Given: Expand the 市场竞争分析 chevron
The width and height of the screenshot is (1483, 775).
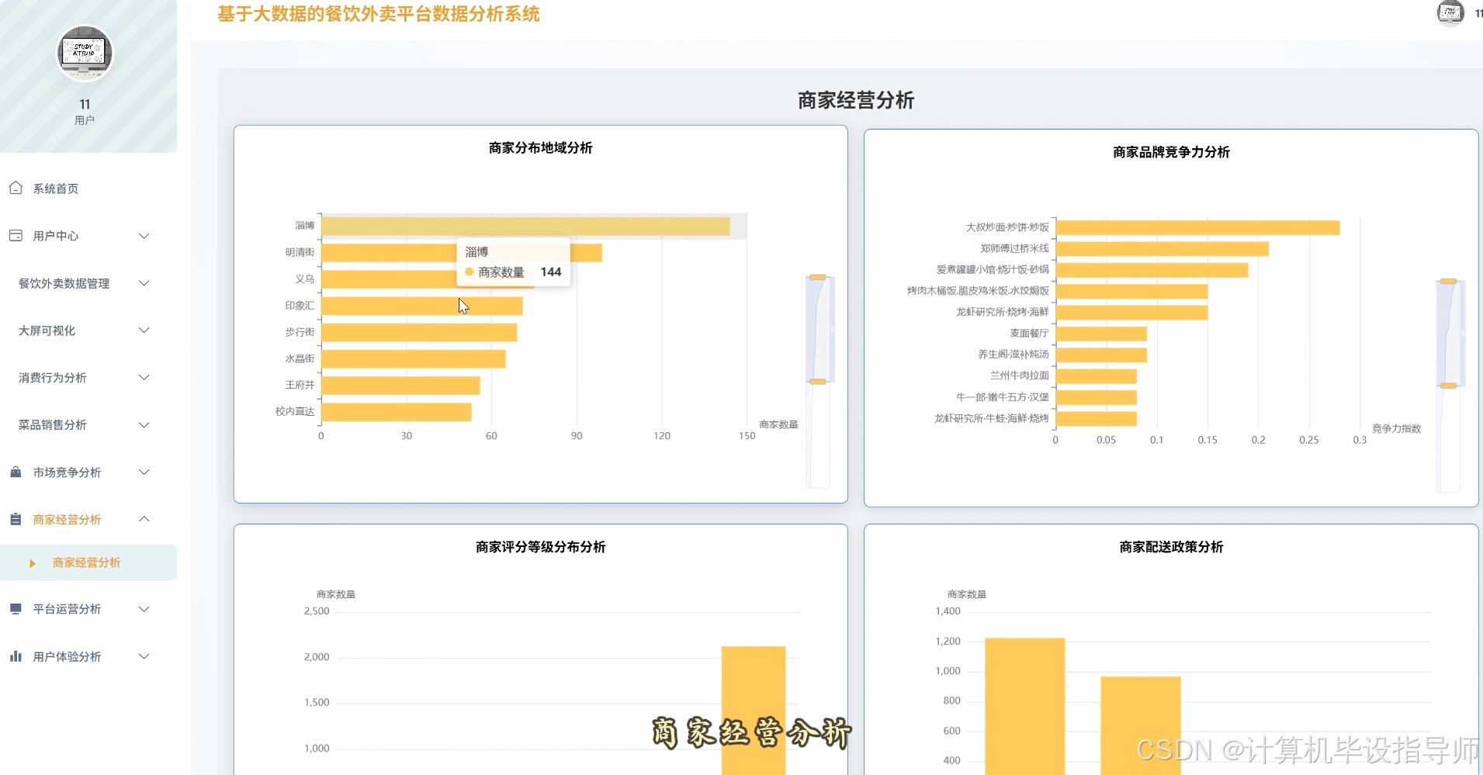Looking at the screenshot, I should (144, 472).
